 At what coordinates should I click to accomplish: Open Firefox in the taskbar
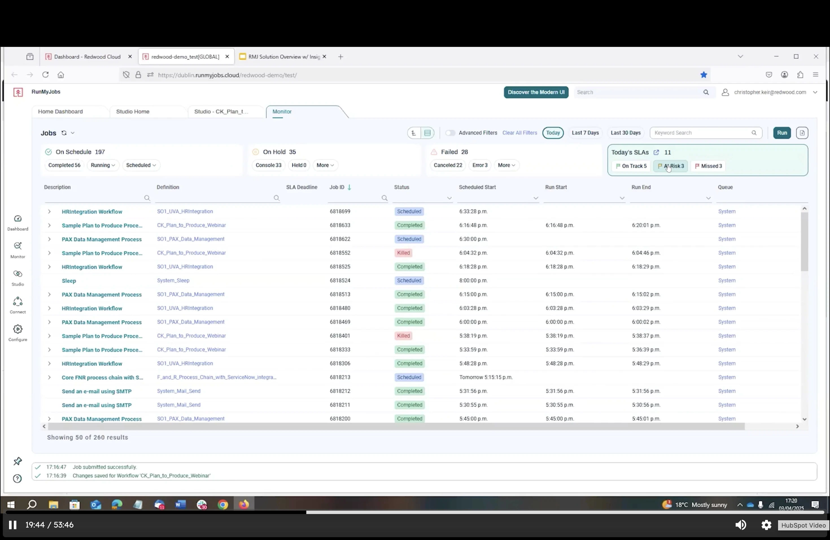click(x=244, y=504)
